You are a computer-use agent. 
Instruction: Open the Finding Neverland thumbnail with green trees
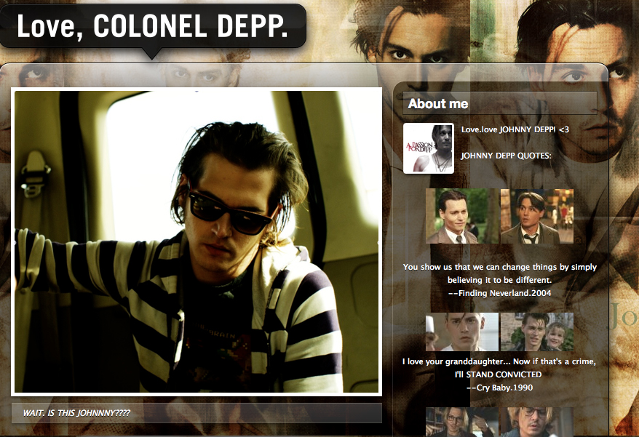coord(462,216)
